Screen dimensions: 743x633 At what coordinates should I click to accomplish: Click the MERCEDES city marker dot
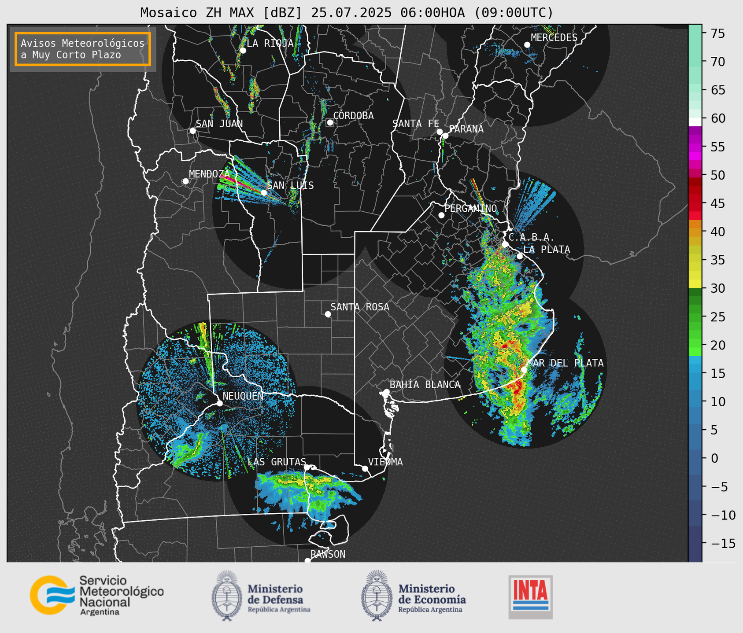click(x=527, y=45)
